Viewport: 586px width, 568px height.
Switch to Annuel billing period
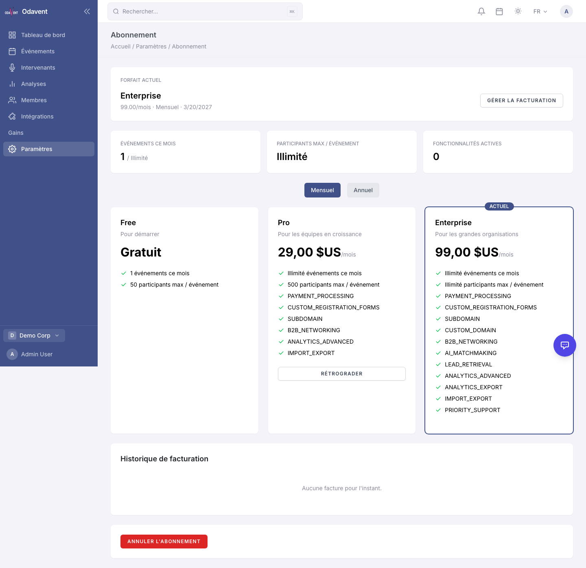pos(363,190)
